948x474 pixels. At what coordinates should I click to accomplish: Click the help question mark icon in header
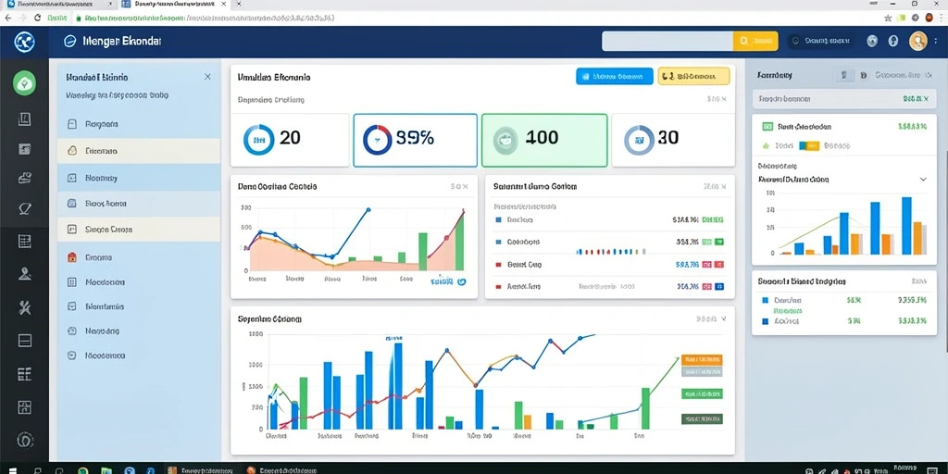coord(893,41)
